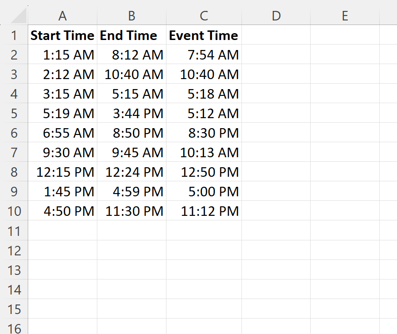Select the cell containing 12:15 PM
Image resolution: width=397 pixels, height=334 pixels.
click(62, 172)
